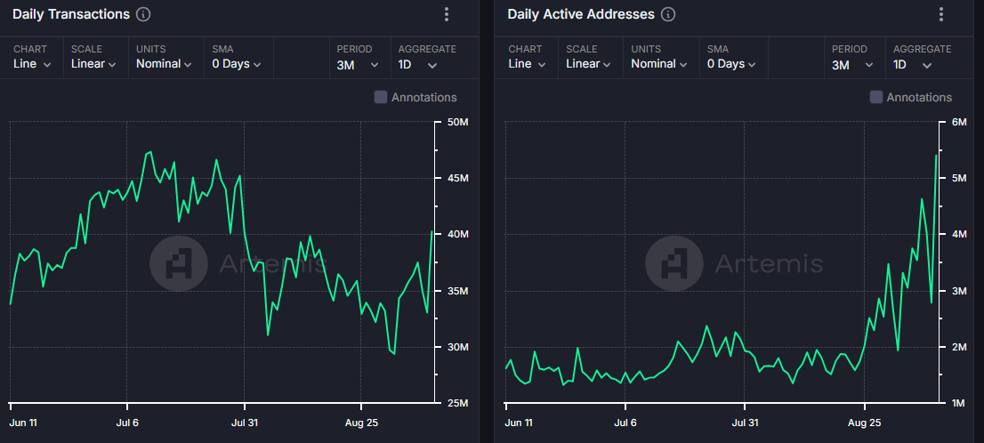
Task: Open three-dot menu on Daily Active Addresses panel
Action: 941,15
